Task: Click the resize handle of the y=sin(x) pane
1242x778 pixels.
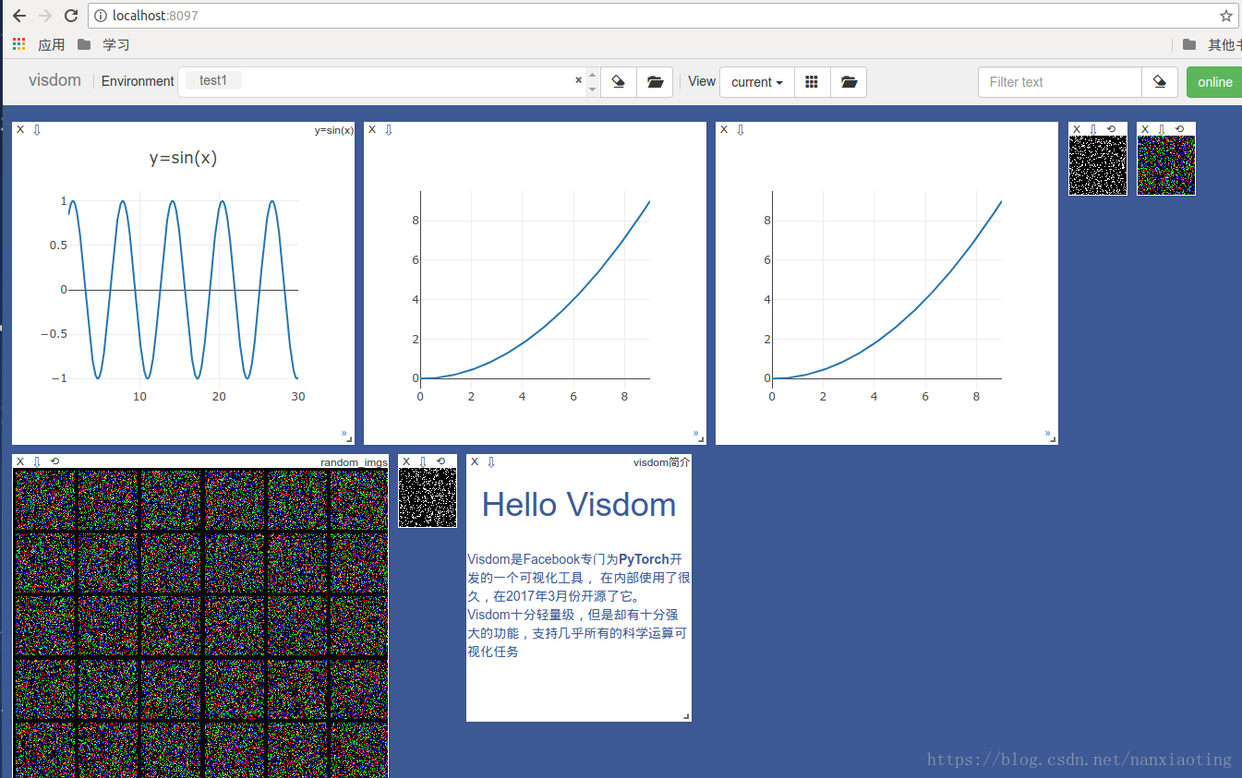Action: click(349, 439)
